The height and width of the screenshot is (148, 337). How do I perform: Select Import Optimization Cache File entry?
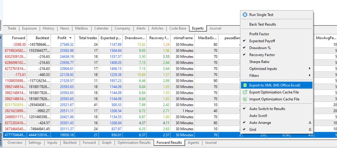pos(277,99)
